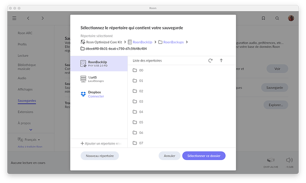Image resolution: width=306 pixels, height=183 pixels.
Task: Click the Sauvegarde button
Action: tap(275, 87)
